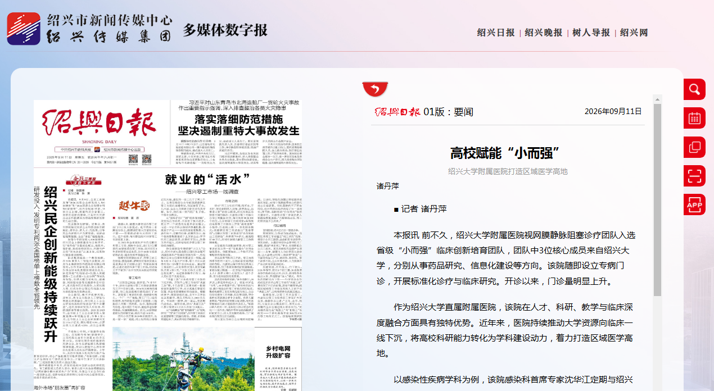Image resolution: width=714 pixels, height=391 pixels.
Task: Click the paragraph starting 本报讯 前不久
Action: 507,257
